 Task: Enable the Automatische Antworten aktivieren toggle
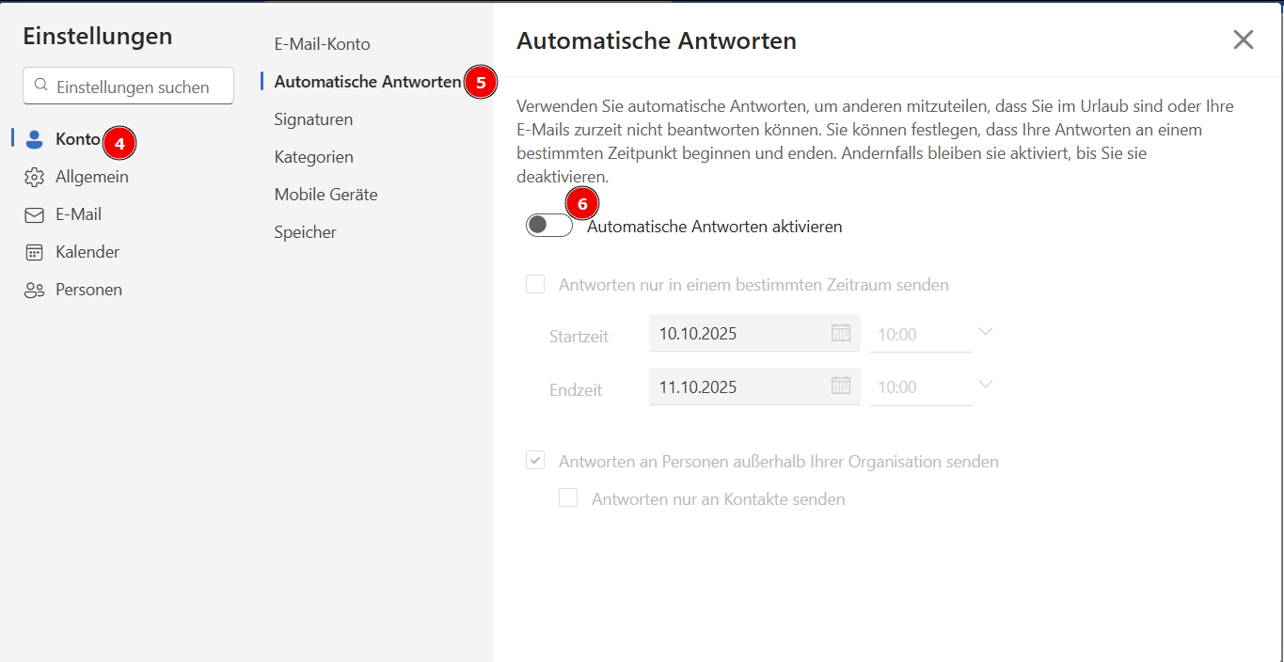(549, 226)
